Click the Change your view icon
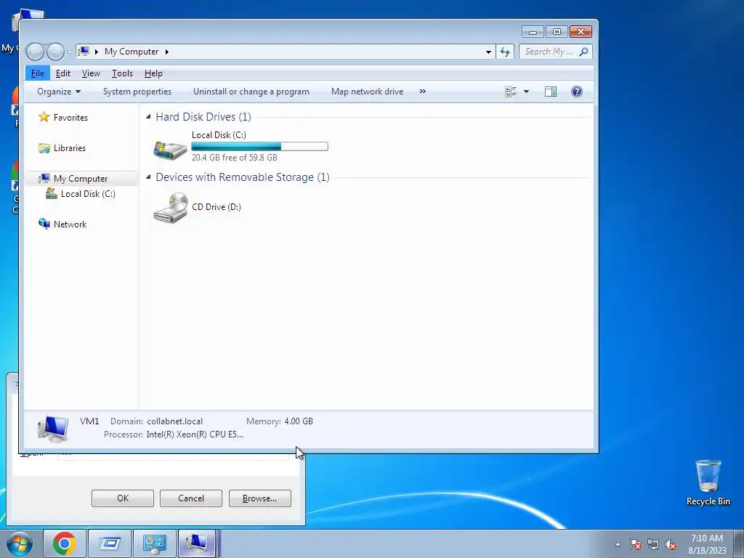This screenshot has width=744, height=558. click(x=511, y=92)
